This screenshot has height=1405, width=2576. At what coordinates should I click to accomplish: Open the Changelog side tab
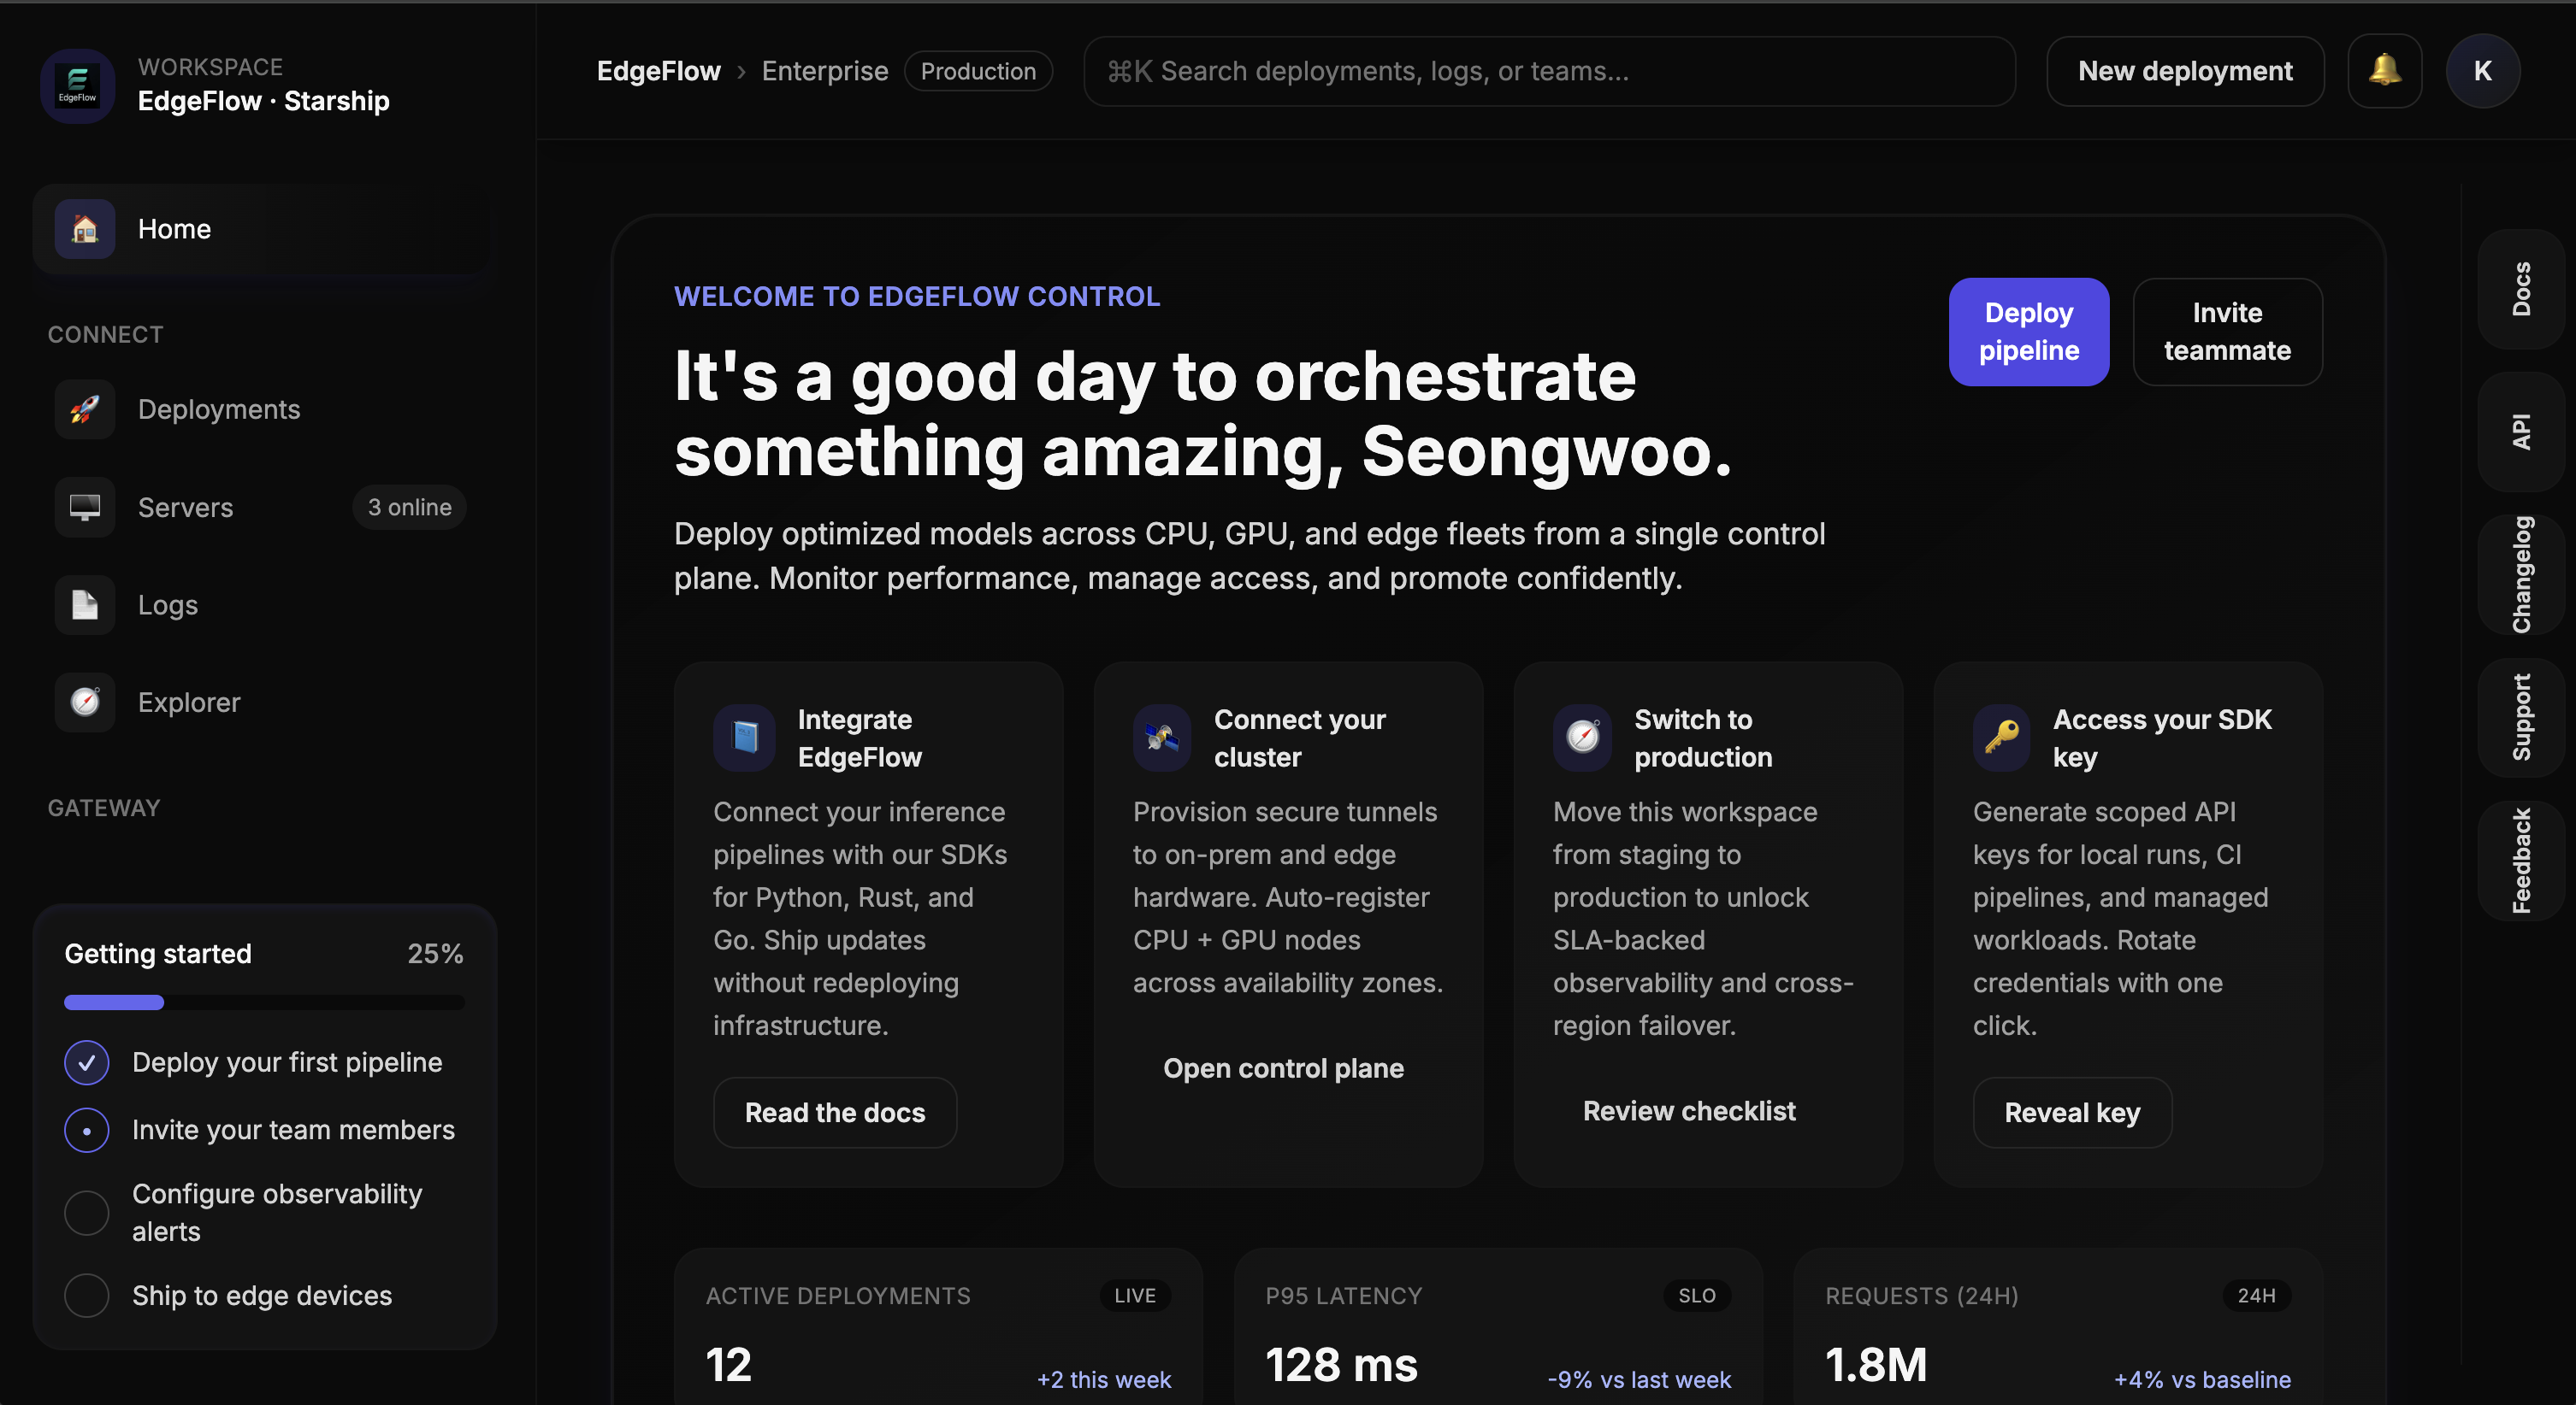pyautogui.click(x=2520, y=574)
